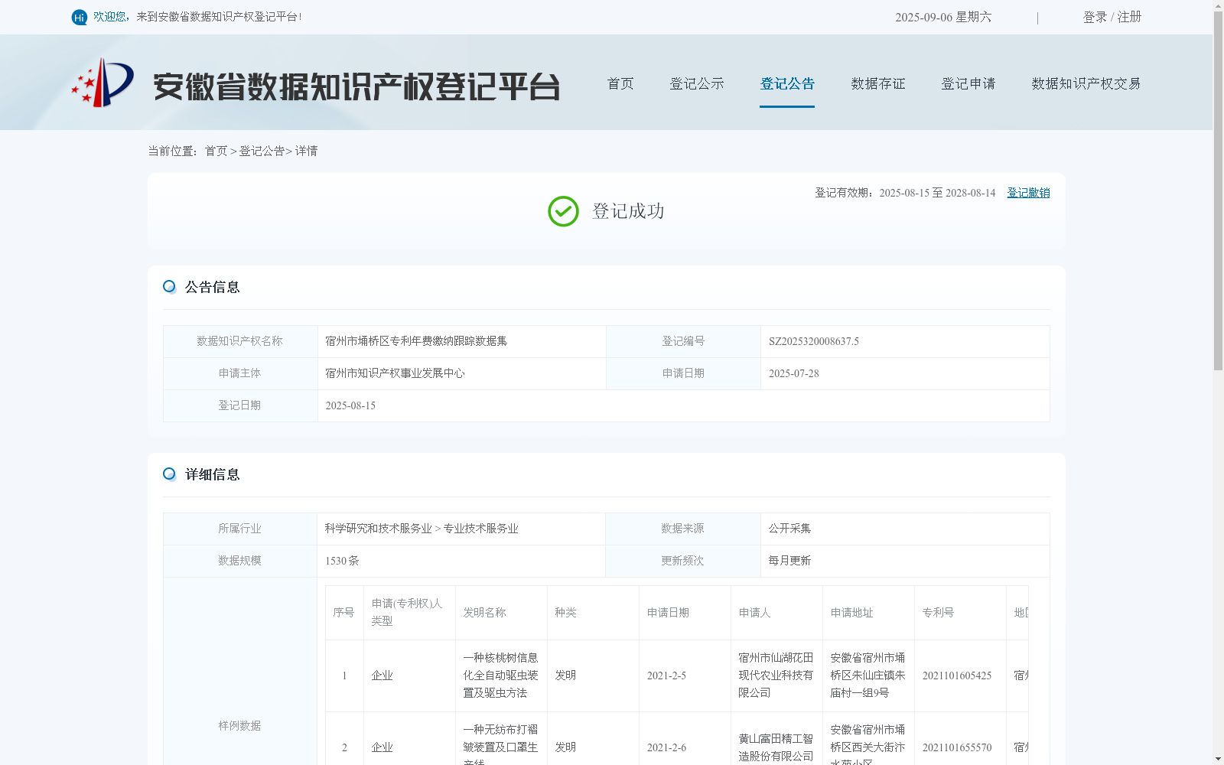Screen dimensions: 1224x765
Task: Click the application date 2021-2-5
Action: (666, 675)
